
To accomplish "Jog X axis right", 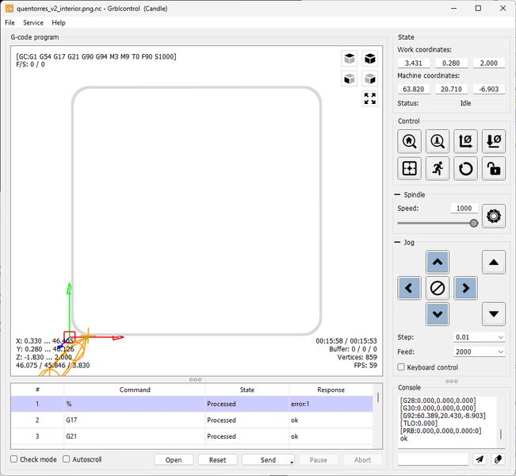I will 465,288.
